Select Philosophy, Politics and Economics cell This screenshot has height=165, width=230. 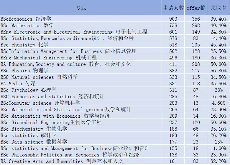pos(81,155)
